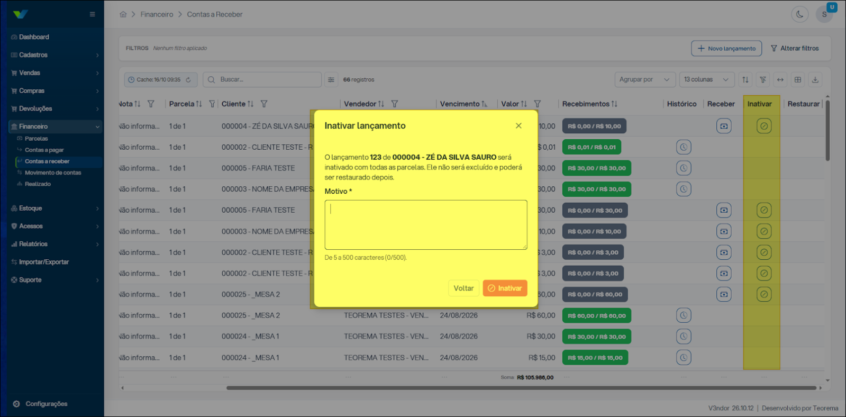Viewport: 846px width, 417px height.
Task: Click the orange Inativar confirm button
Action: tap(505, 288)
